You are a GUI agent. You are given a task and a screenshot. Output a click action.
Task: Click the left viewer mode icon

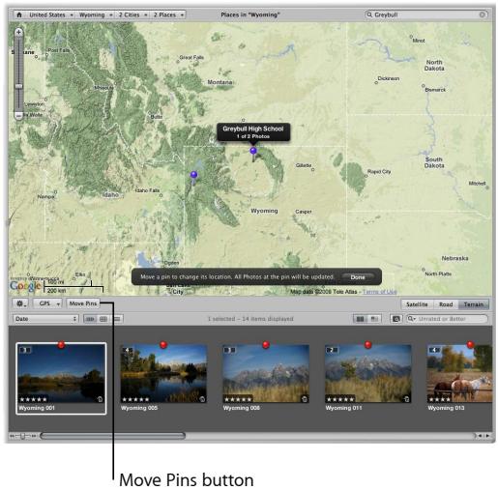(360, 319)
